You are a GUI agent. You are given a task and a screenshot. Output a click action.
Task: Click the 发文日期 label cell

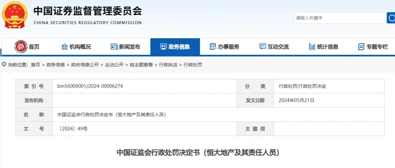255,100
